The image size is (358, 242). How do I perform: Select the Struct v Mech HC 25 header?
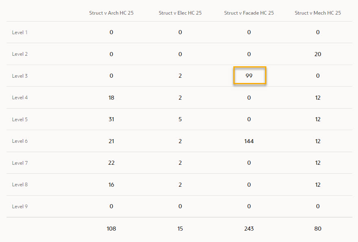318,13
